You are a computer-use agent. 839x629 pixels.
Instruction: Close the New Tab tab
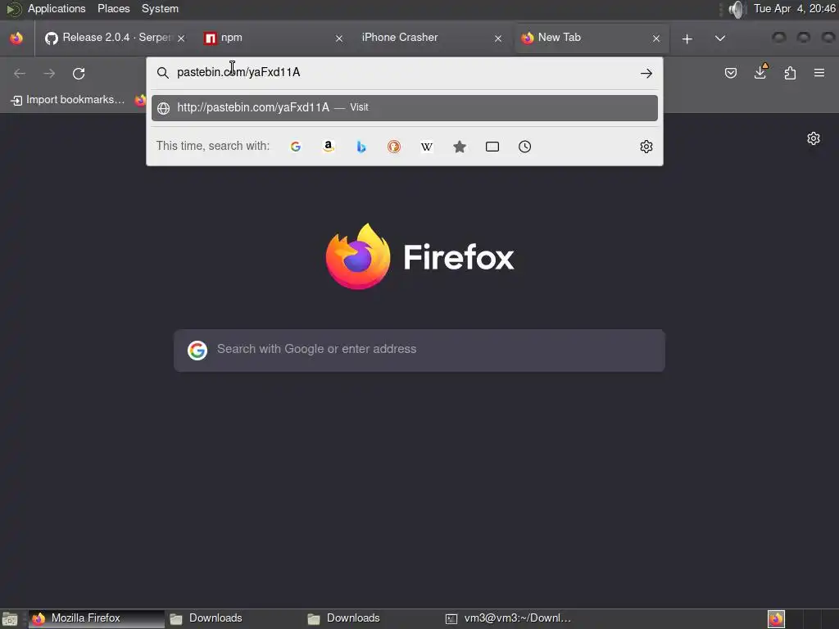coord(656,38)
